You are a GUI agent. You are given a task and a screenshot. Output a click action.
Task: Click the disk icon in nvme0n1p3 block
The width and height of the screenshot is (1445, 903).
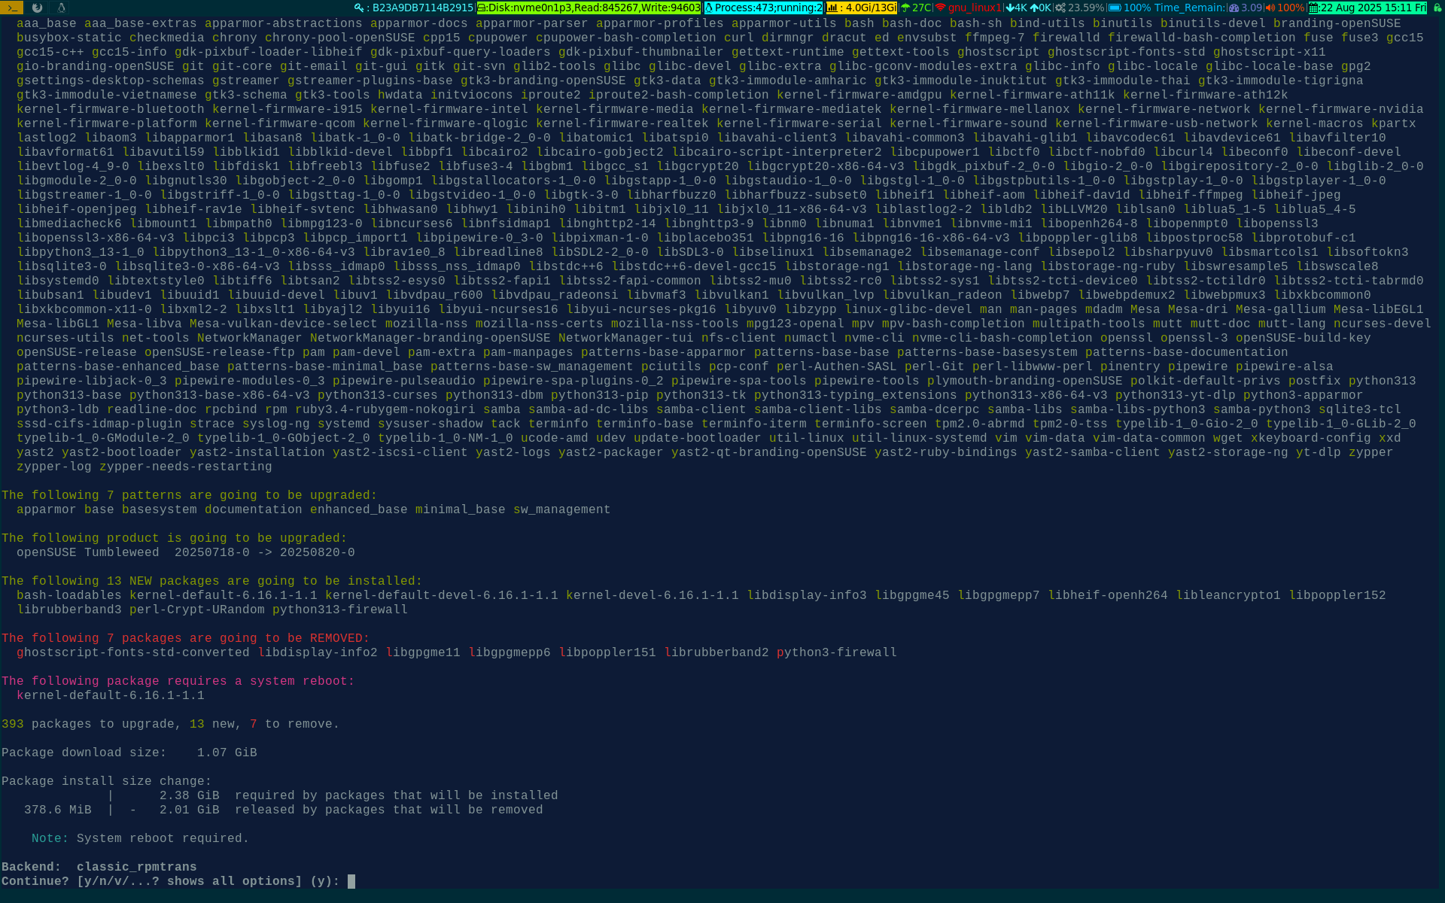point(482,8)
